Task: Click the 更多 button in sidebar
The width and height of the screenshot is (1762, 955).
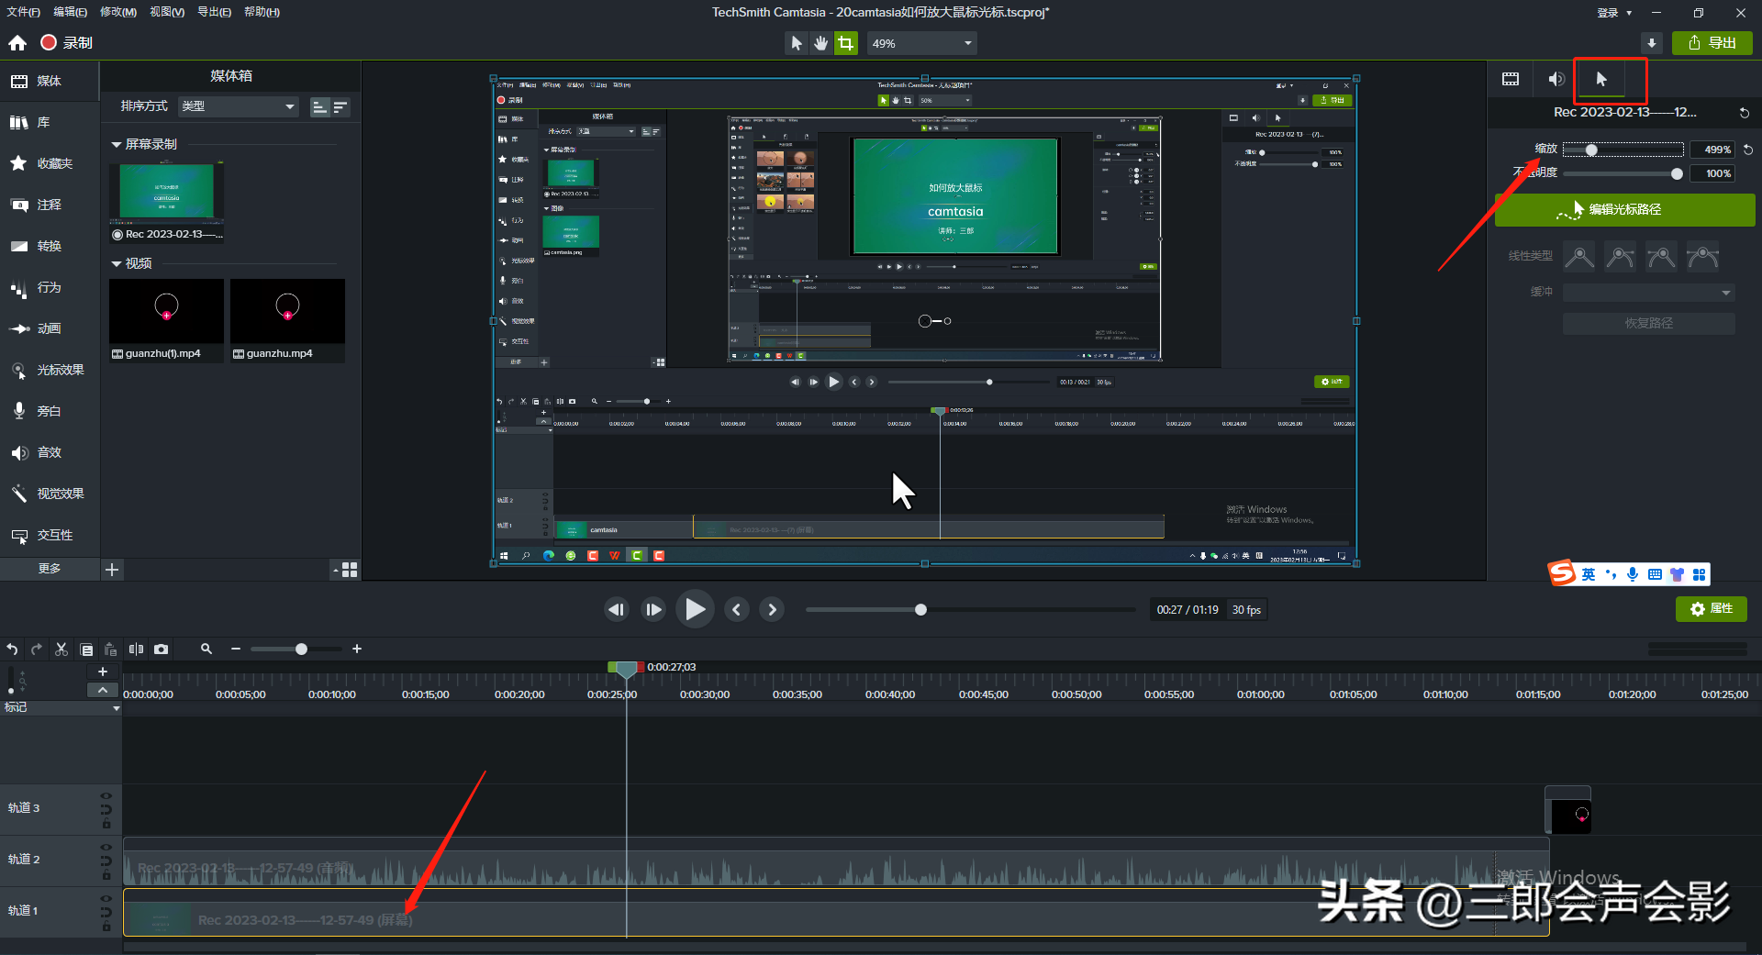Action: [x=50, y=569]
